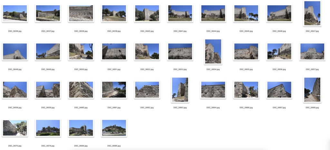Select thumbnail of DSC_5639.jpg
This screenshot has height=150, width=330.
(114, 13)
